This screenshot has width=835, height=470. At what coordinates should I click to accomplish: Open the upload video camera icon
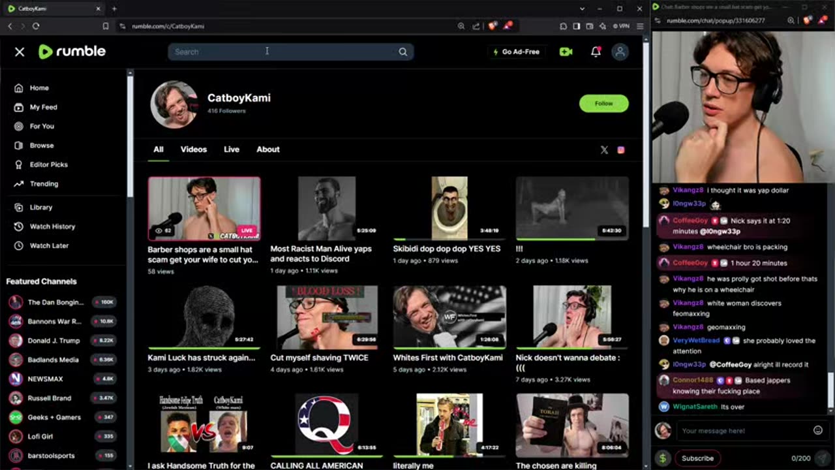coord(566,52)
